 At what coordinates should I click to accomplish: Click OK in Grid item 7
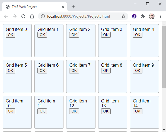[x=74, y=70]
